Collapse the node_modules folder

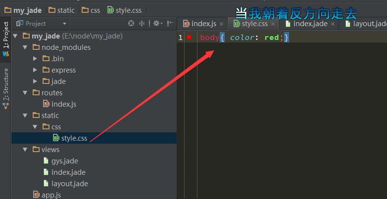click(25, 47)
